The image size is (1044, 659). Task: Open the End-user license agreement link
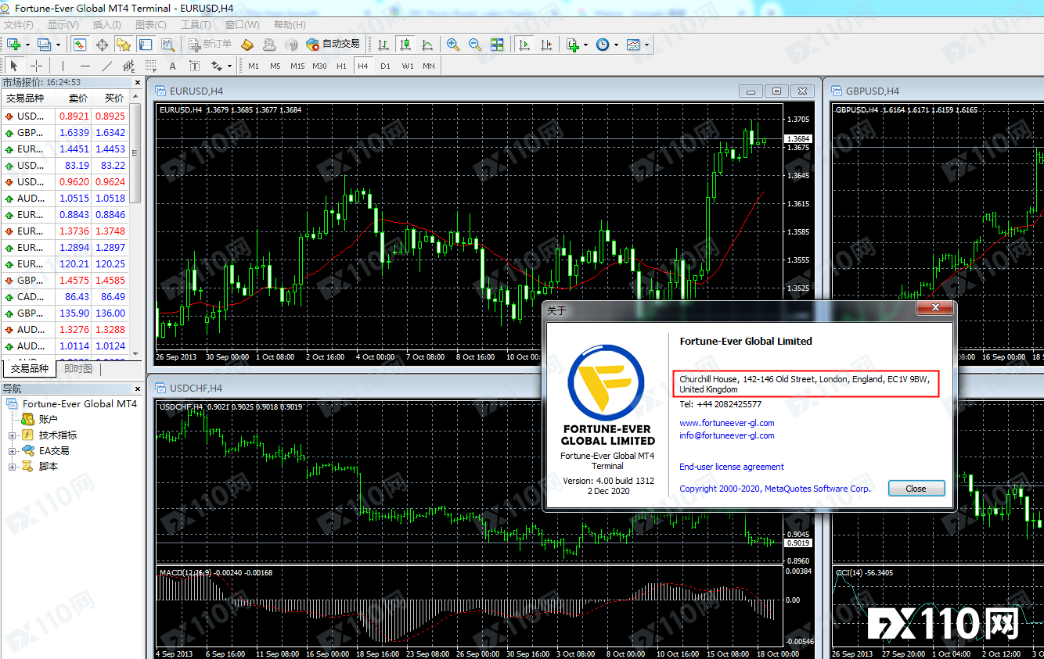732,467
